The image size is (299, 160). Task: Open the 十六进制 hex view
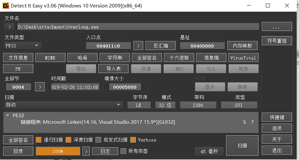pyautogui.click(x=179, y=58)
